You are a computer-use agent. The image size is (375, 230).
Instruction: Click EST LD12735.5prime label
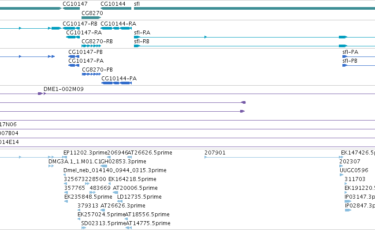point(139,197)
